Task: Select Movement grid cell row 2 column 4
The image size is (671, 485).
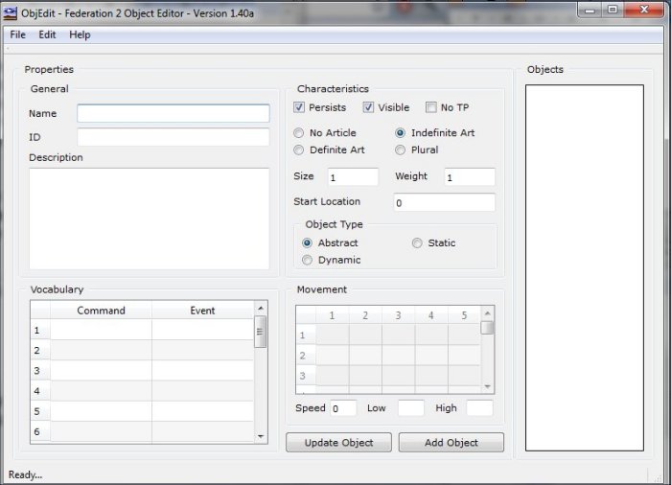Action: 431,355
